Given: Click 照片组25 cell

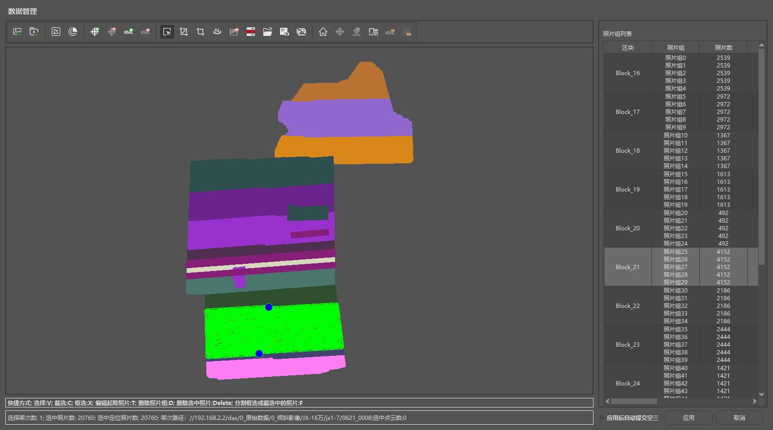Looking at the screenshot, I should 675,251.
